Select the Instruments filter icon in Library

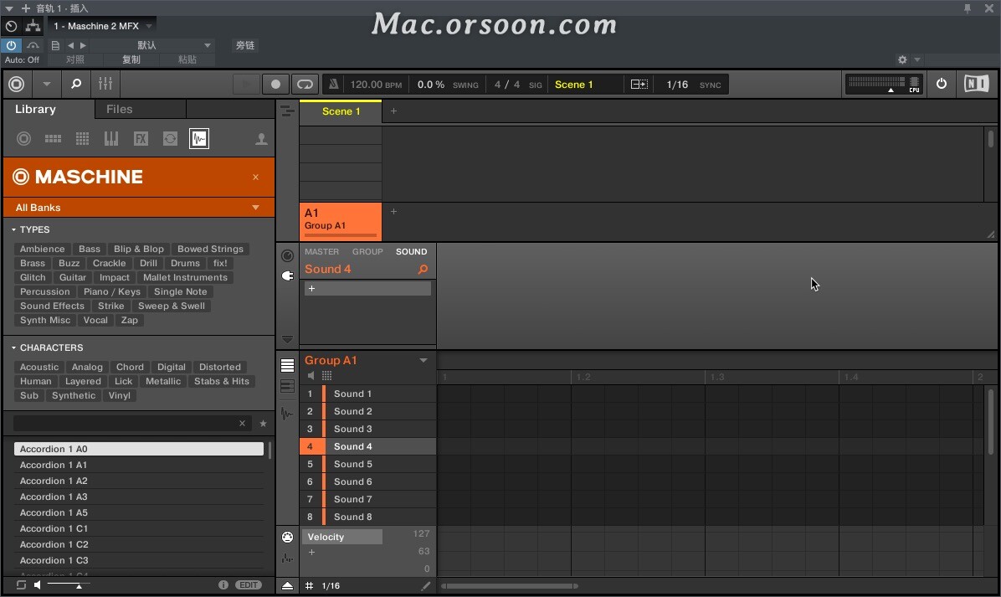111,138
